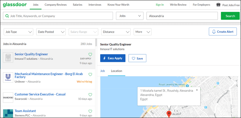Click the glassdoor logo

(15, 5)
